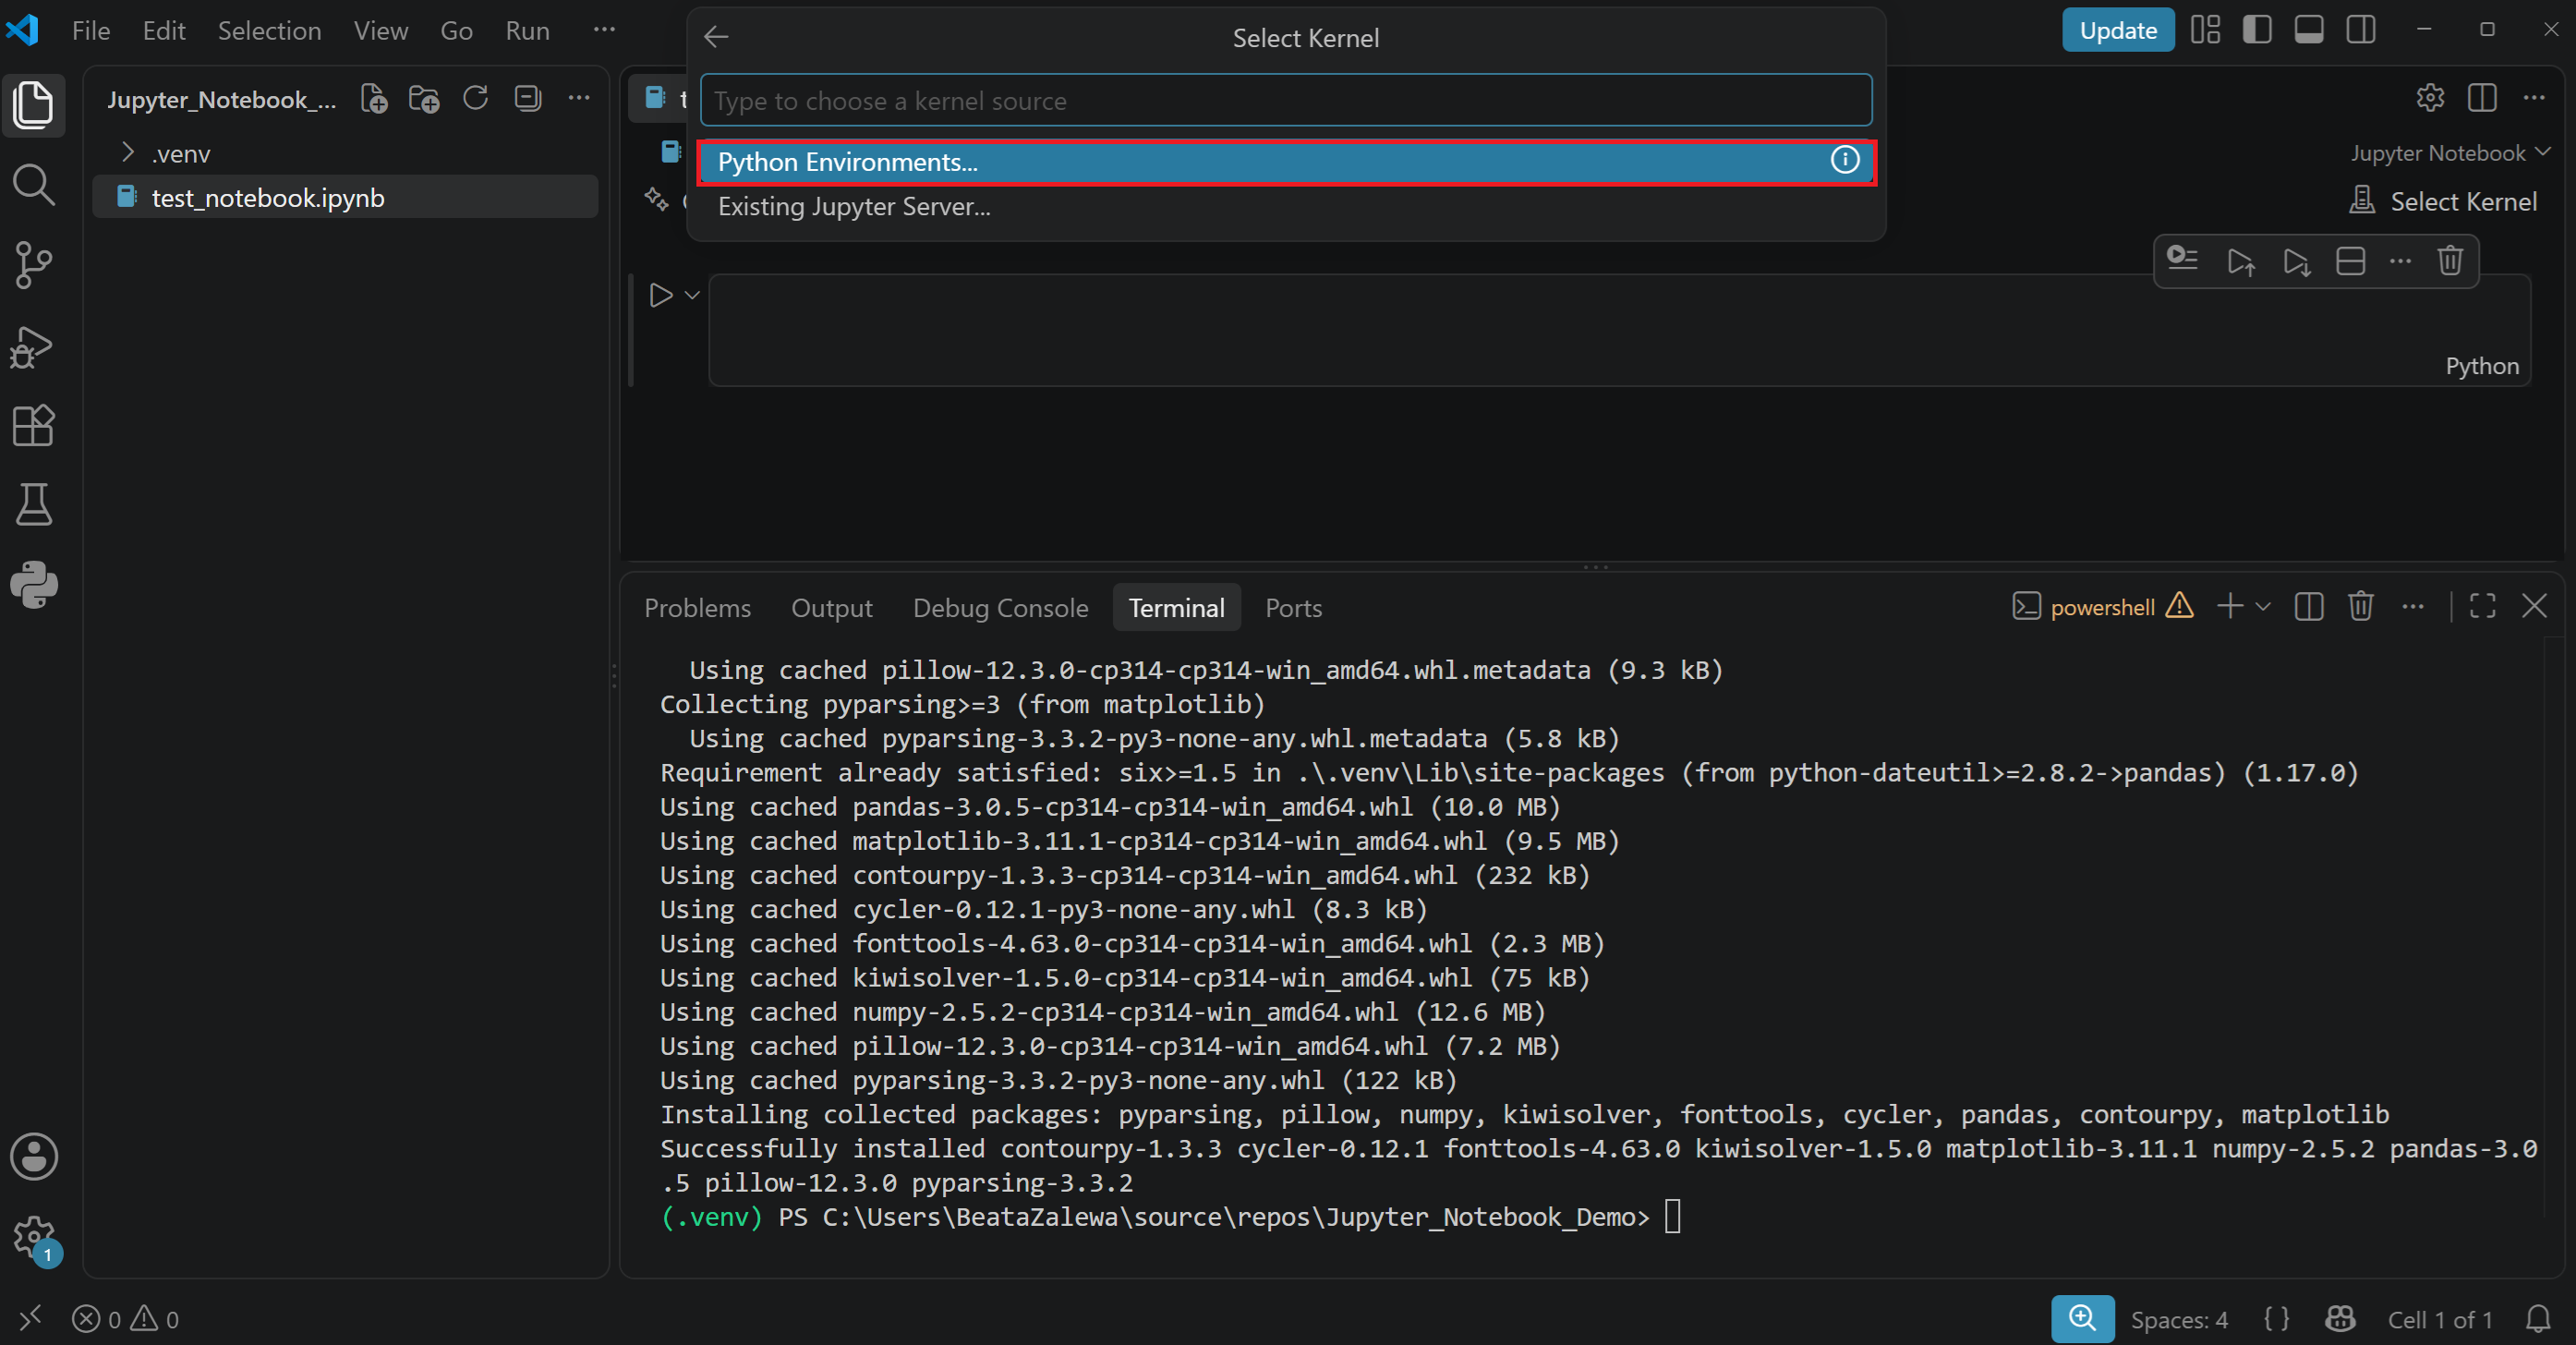Create a new file in Explorer
2576x1345 pixels.
pos(373,98)
